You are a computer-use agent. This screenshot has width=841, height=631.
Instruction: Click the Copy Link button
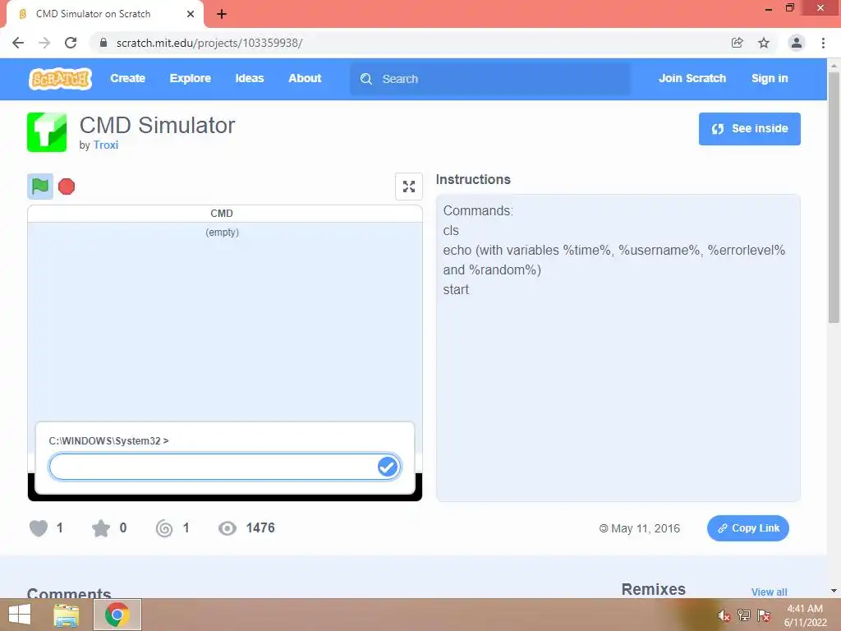pyautogui.click(x=747, y=528)
